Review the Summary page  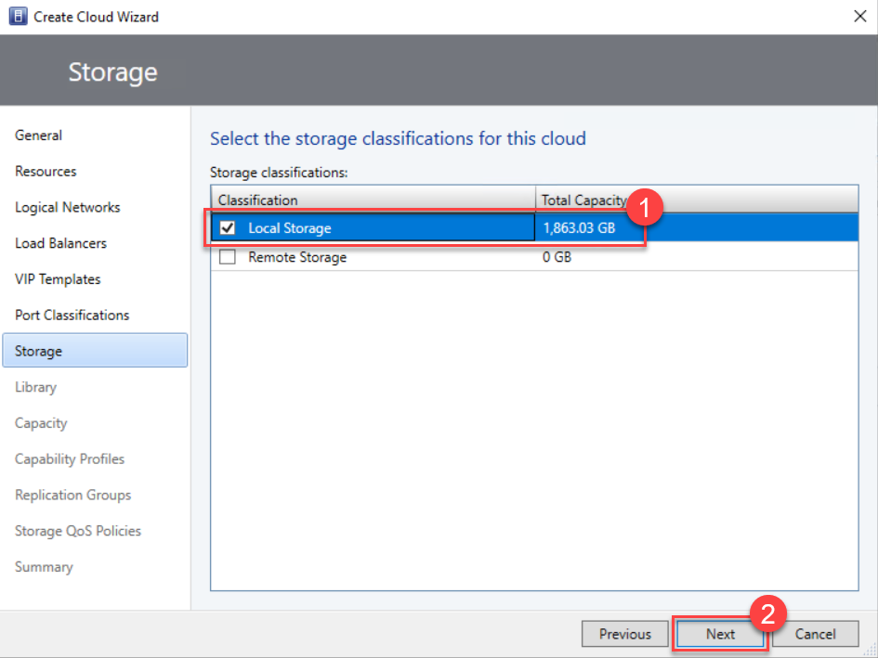pyautogui.click(x=45, y=566)
